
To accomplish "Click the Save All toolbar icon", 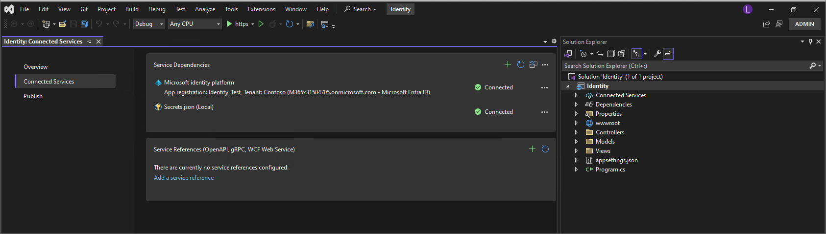I will click(x=84, y=24).
